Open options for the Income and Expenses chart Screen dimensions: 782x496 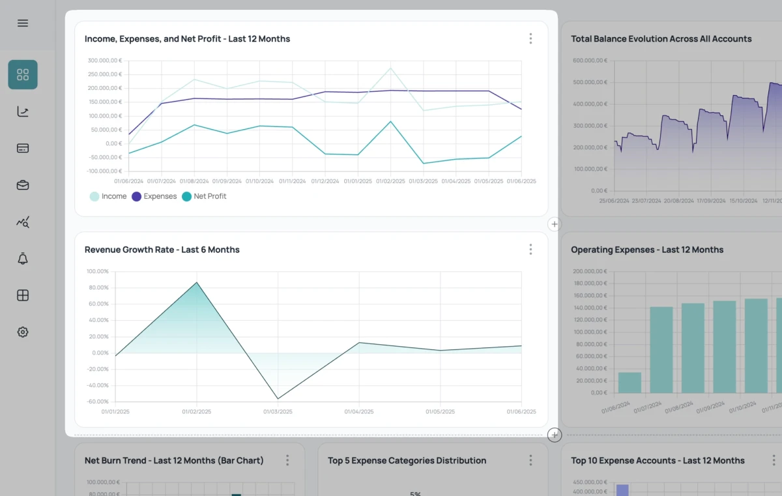[530, 38]
